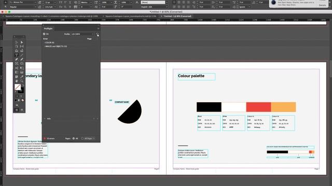Select the Gap tool
Viewport: 332px width, 186px height.
click(x=22, y=47)
